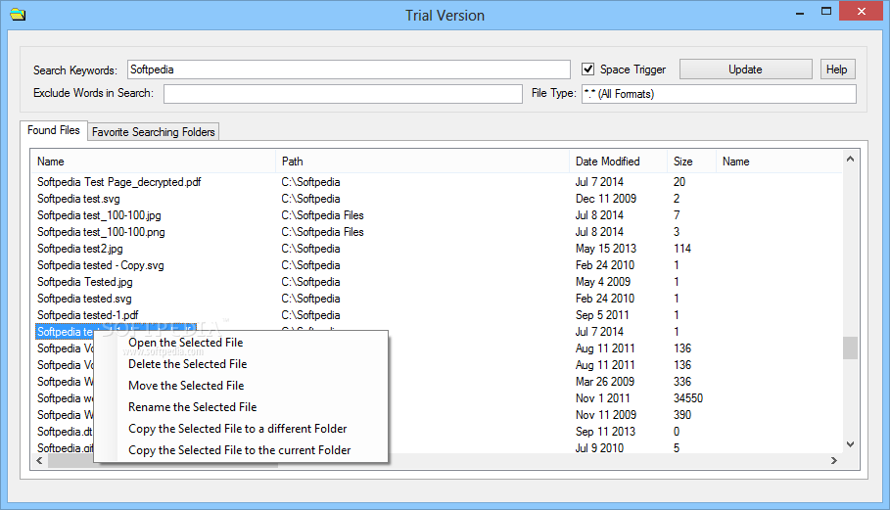Maximize the Trial Version window
The height and width of the screenshot is (510, 890).
tap(825, 12)
